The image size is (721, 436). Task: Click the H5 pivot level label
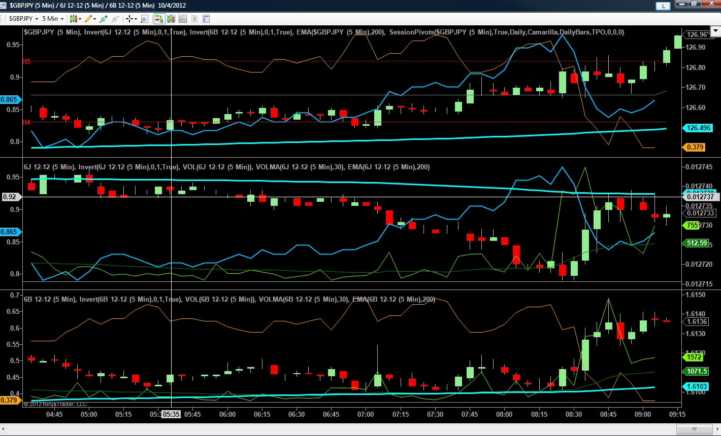(26, 61)
